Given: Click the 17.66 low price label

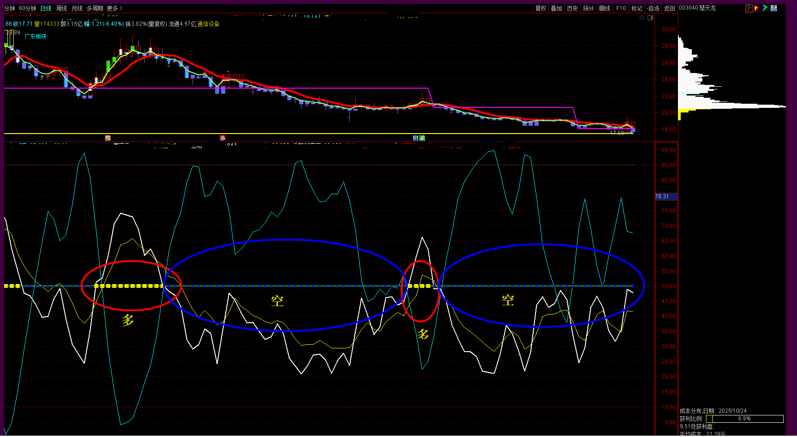Looking at the screenshot, I should (x=617, y=133).
